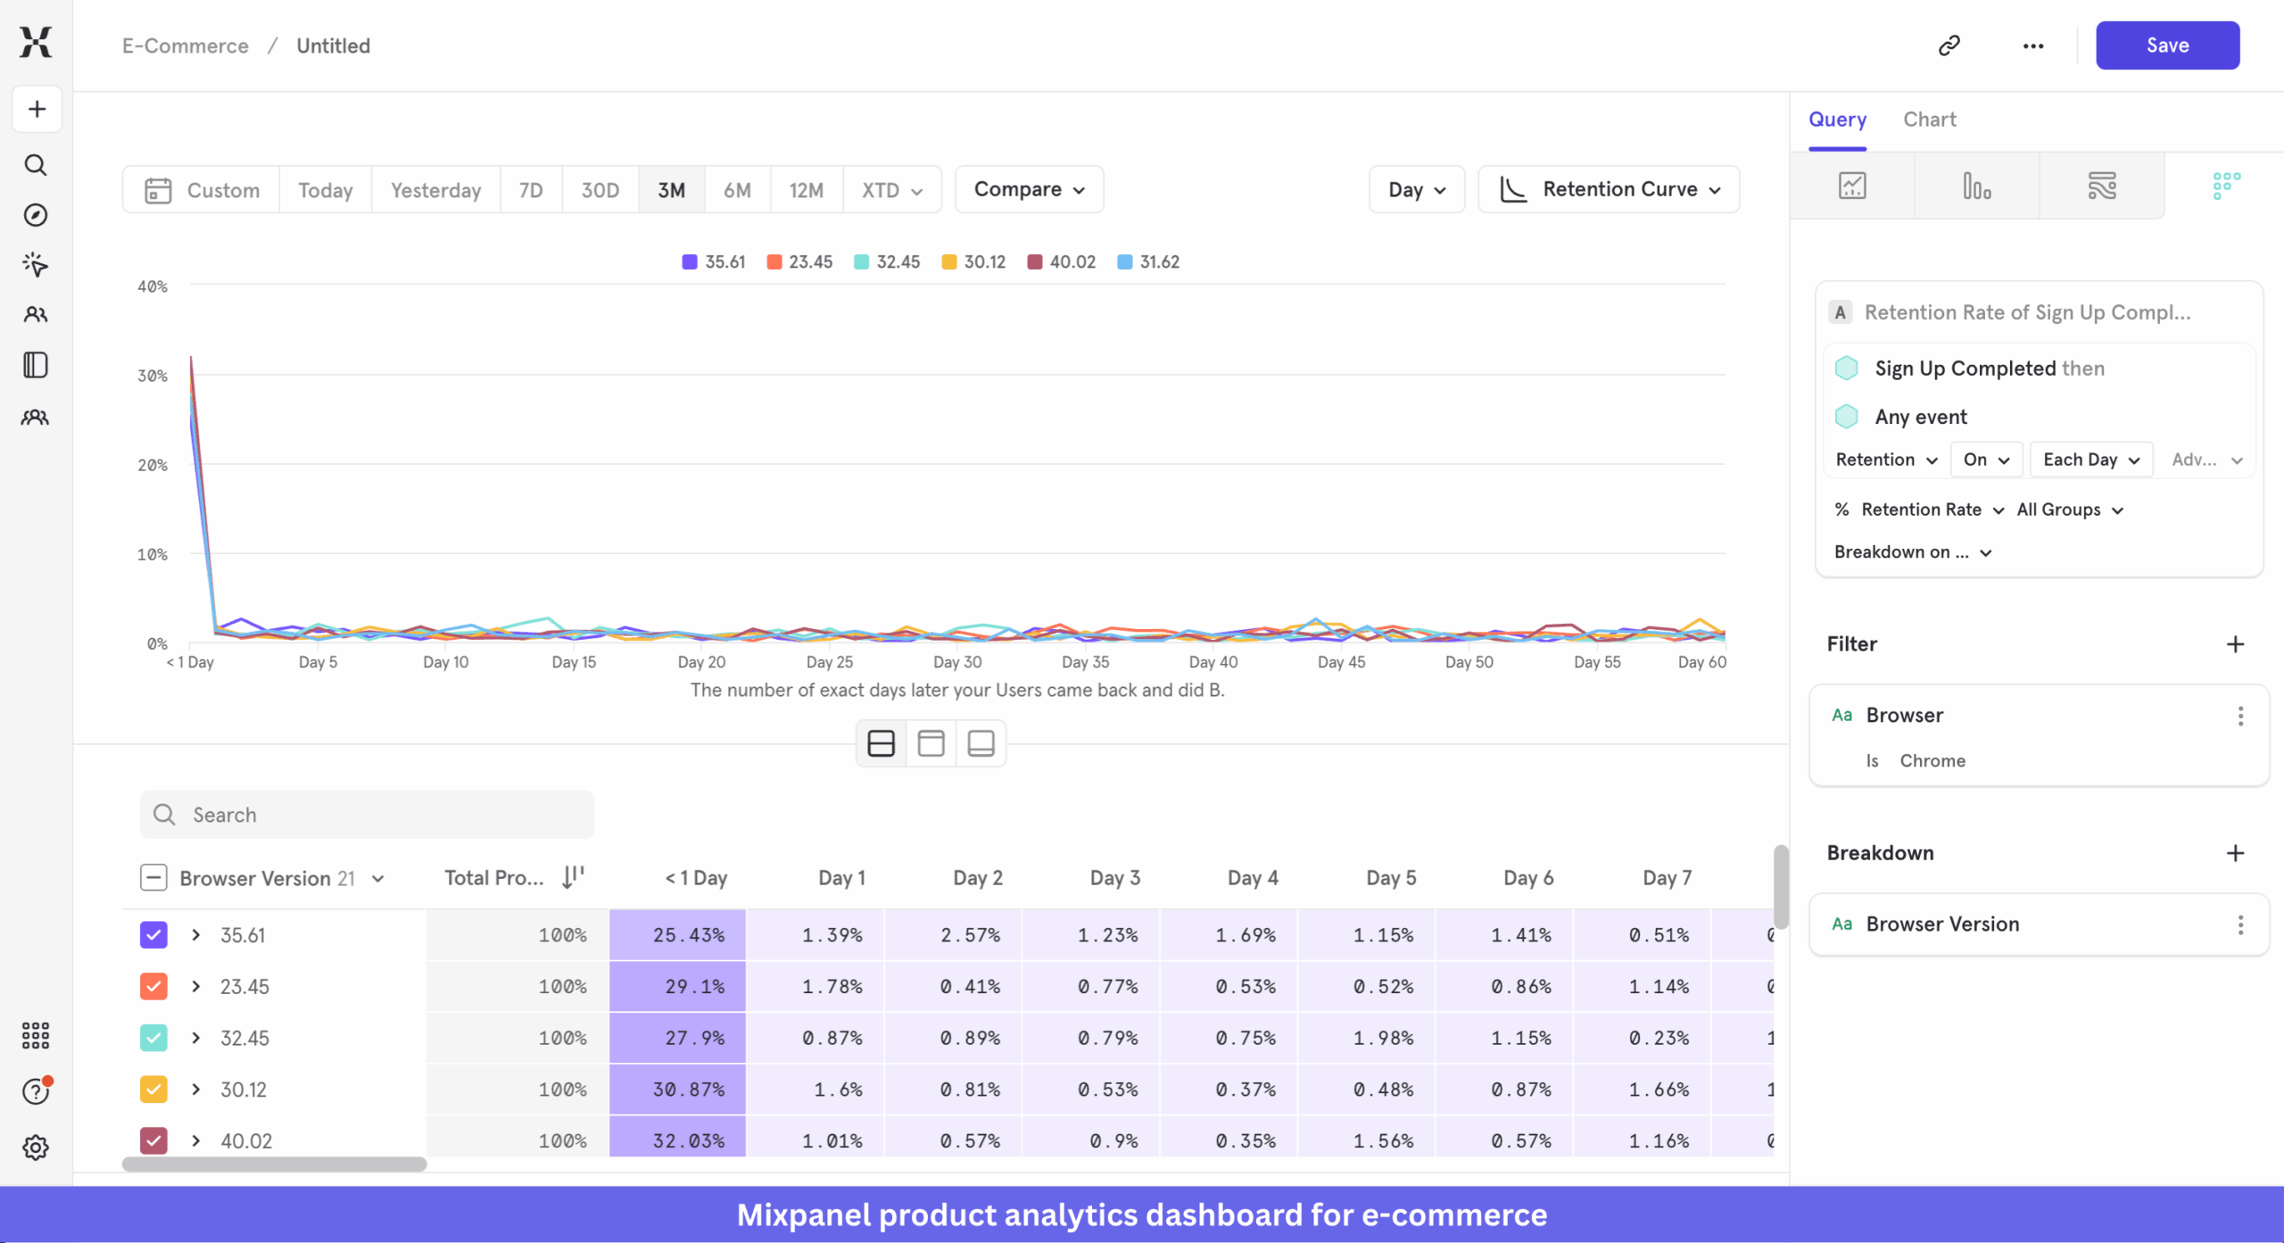Open the Each Day dropdown

click(x=2090, y=459)
